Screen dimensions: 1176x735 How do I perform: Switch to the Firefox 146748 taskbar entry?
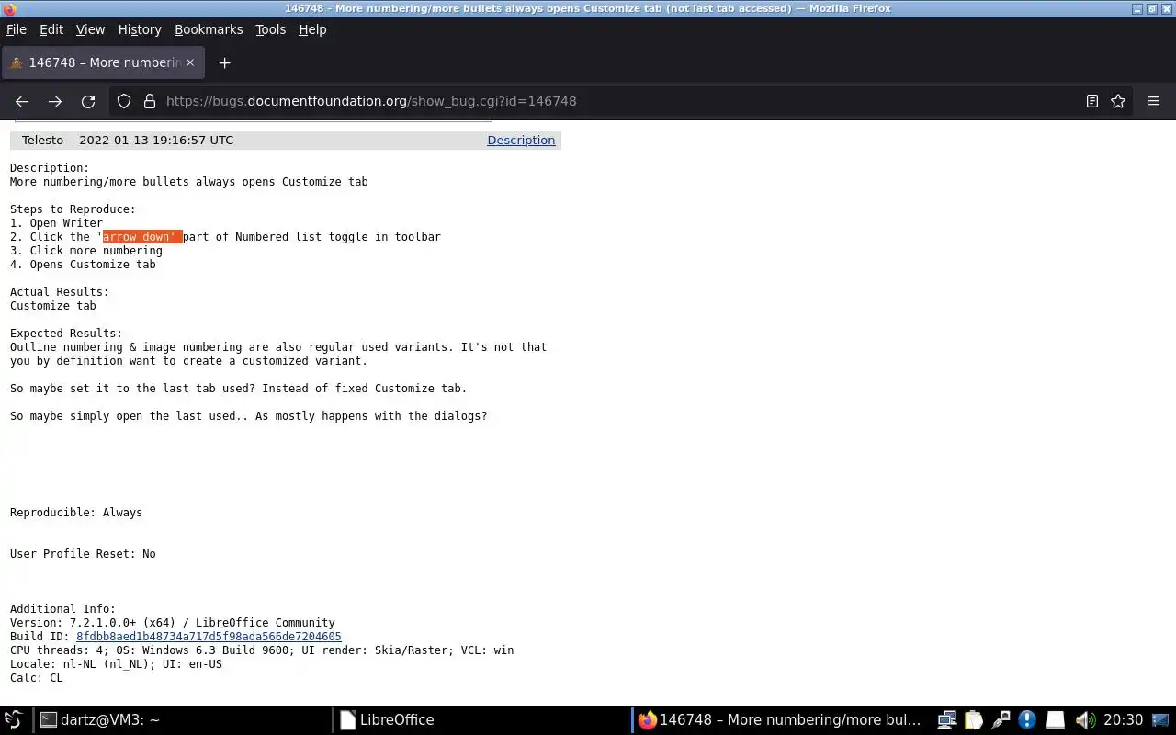781,720
